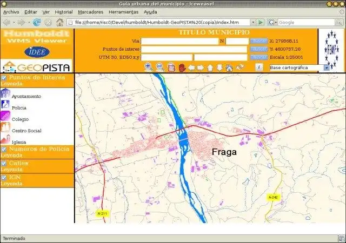Open back button history dropdown

point(14,22)
